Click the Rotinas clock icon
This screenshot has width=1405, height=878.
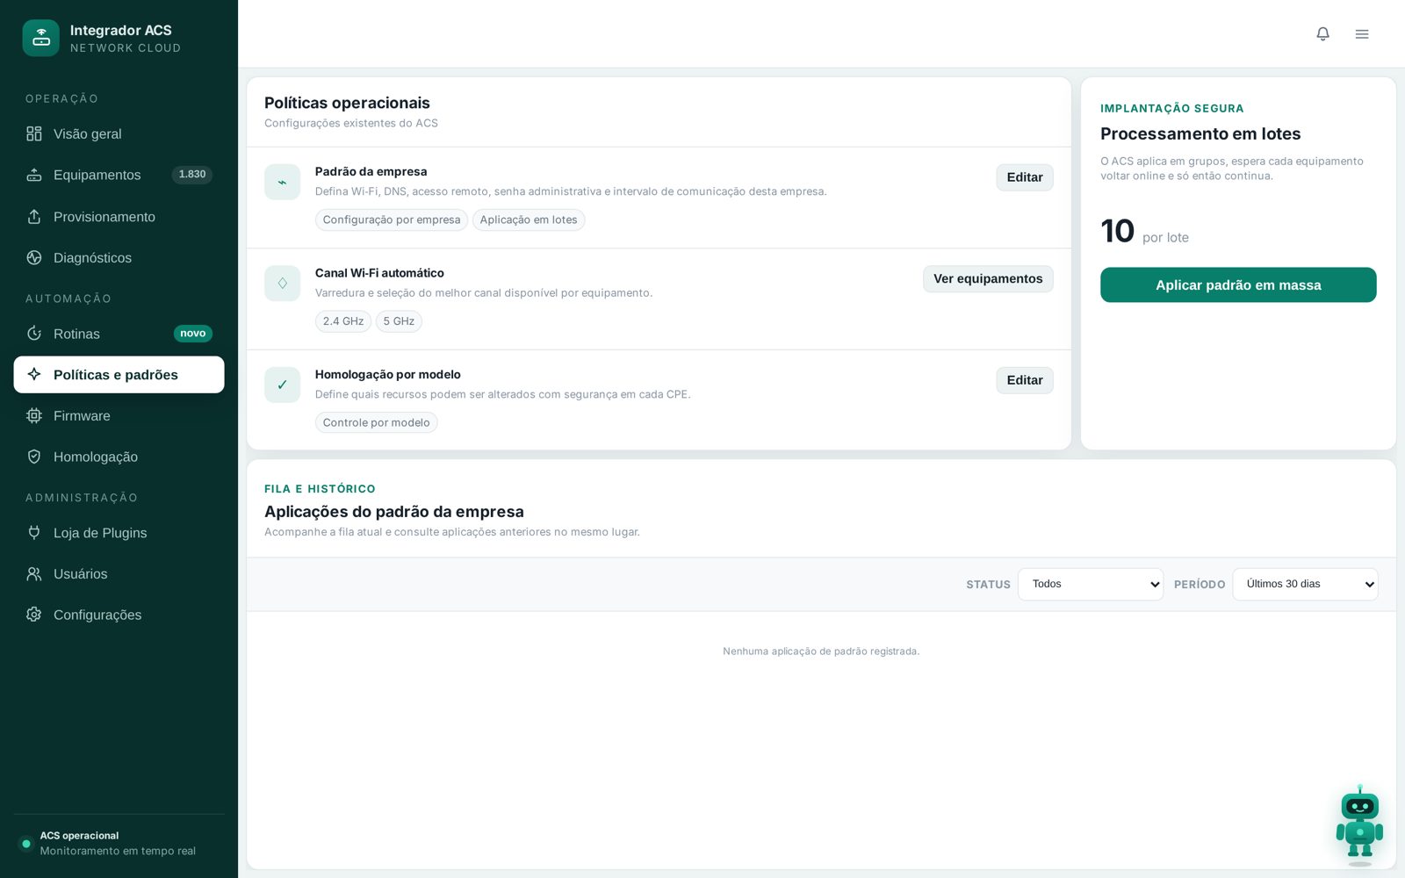pos(34,334)
